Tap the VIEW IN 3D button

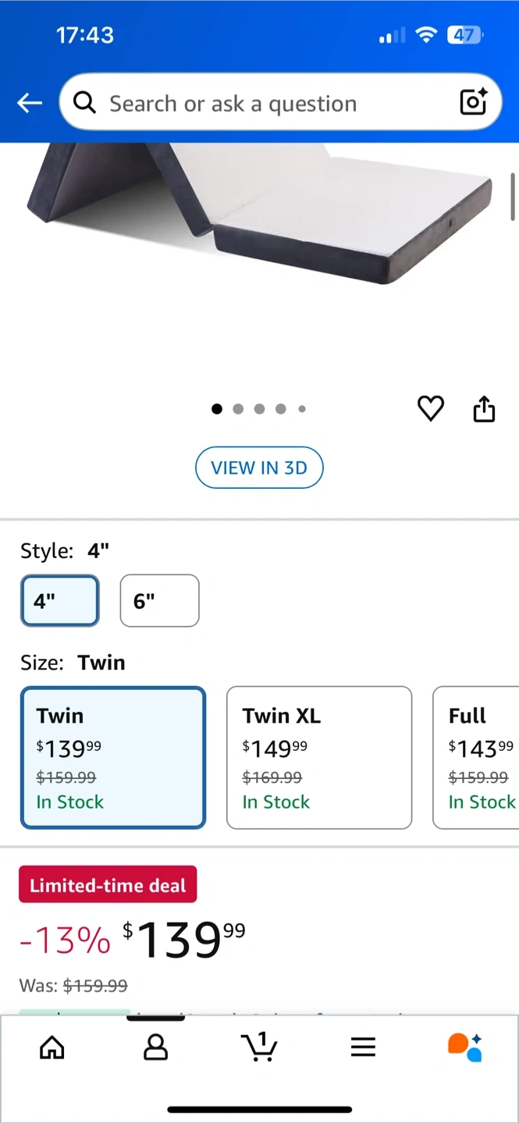point(259,468)
